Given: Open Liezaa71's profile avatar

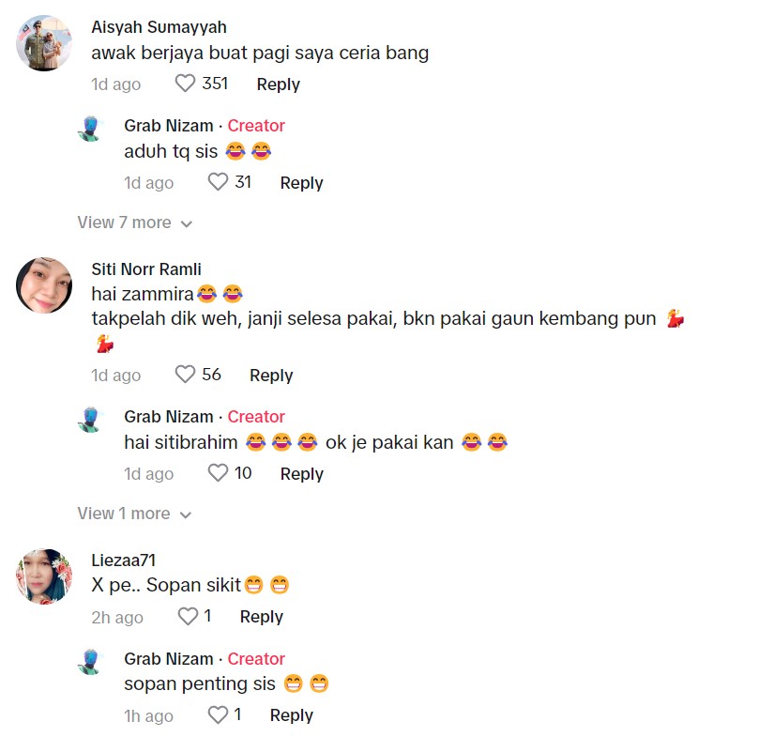Looking at the screenshot, I should (45, 576).
